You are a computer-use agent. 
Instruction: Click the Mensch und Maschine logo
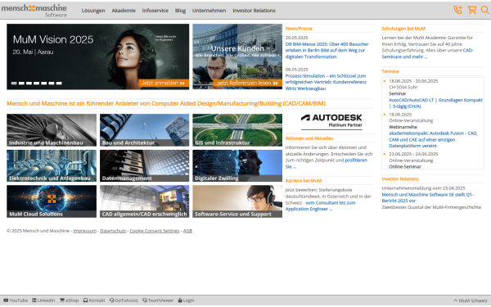coord(34,11)
